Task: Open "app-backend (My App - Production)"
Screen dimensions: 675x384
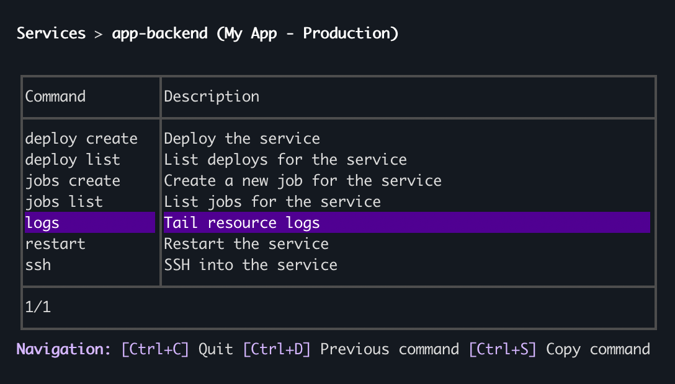Action: click(256, 33)
